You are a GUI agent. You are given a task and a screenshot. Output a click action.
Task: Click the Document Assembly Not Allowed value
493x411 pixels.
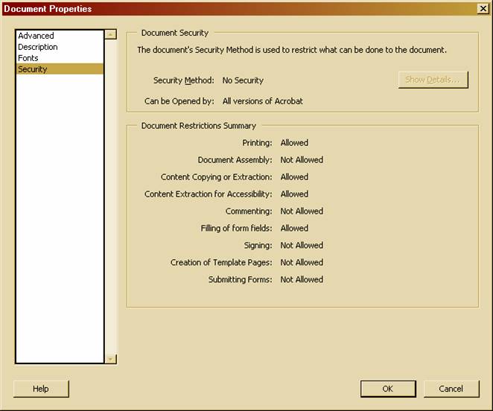pos(302,160)
